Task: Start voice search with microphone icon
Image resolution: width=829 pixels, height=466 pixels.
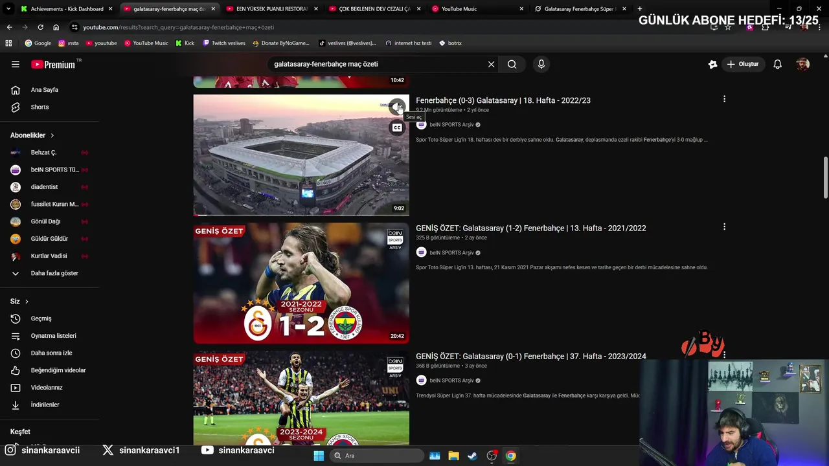Action: pos(541,64)
